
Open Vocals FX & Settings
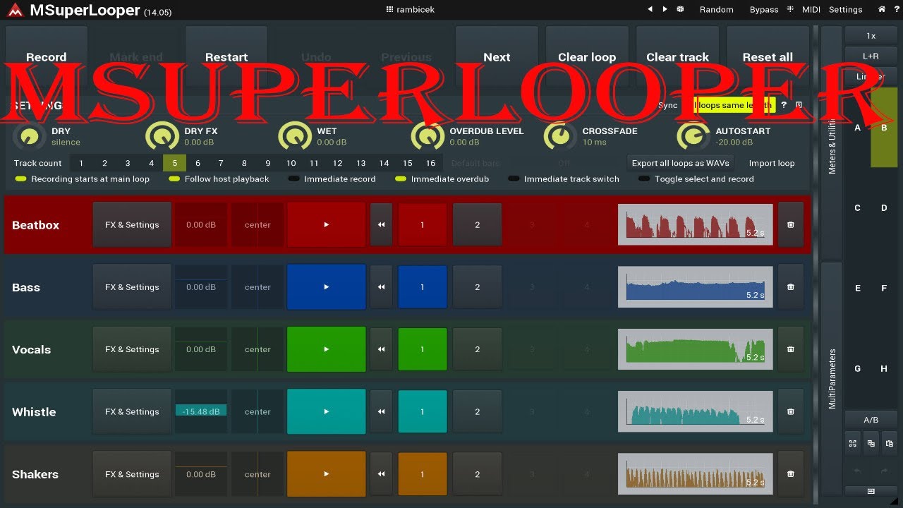pyautogui.click(x=132, y=349)
